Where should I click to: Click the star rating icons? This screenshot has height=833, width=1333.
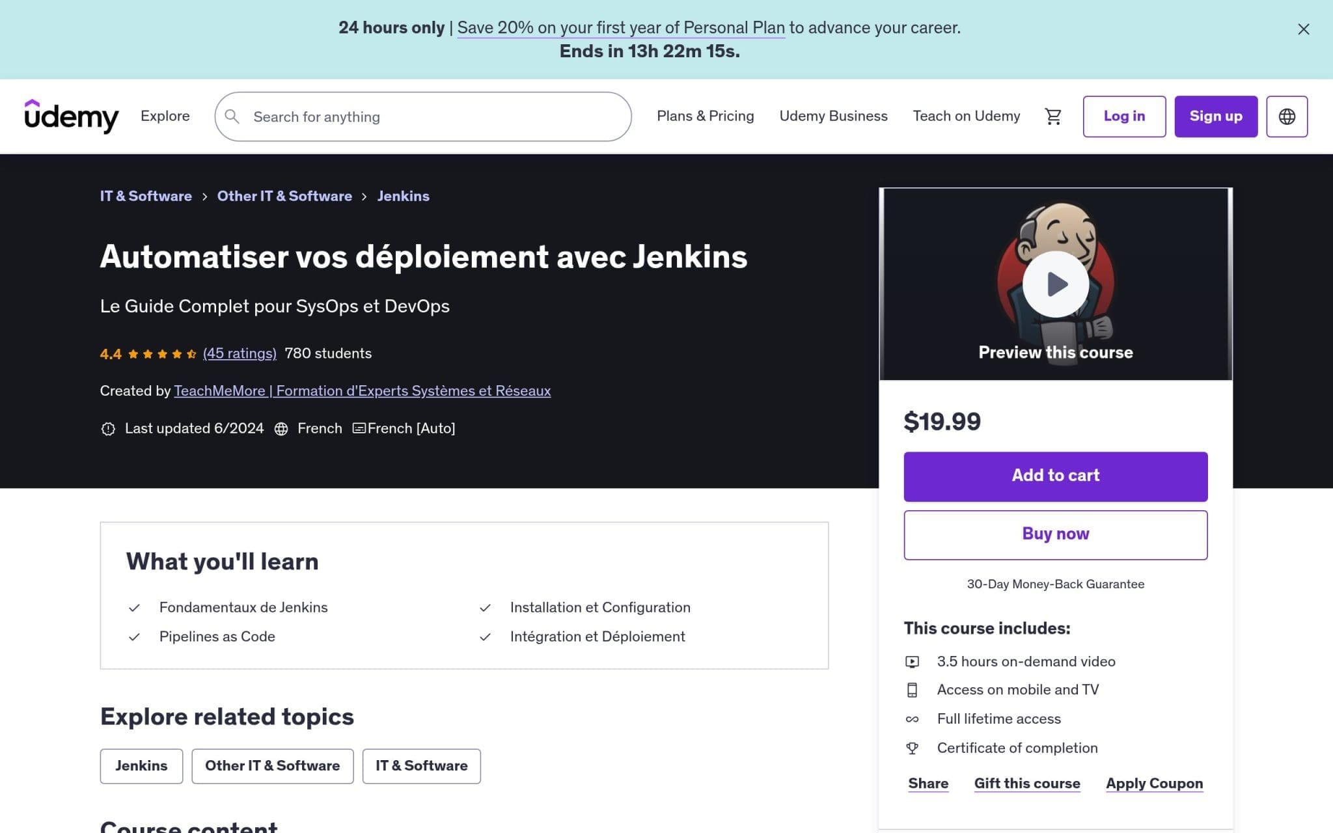tap(162, 354)
